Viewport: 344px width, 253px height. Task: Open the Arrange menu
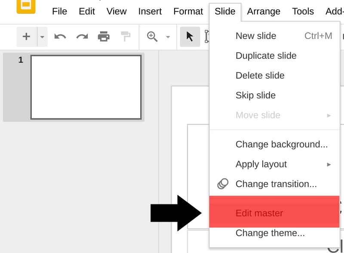(264, 12)
